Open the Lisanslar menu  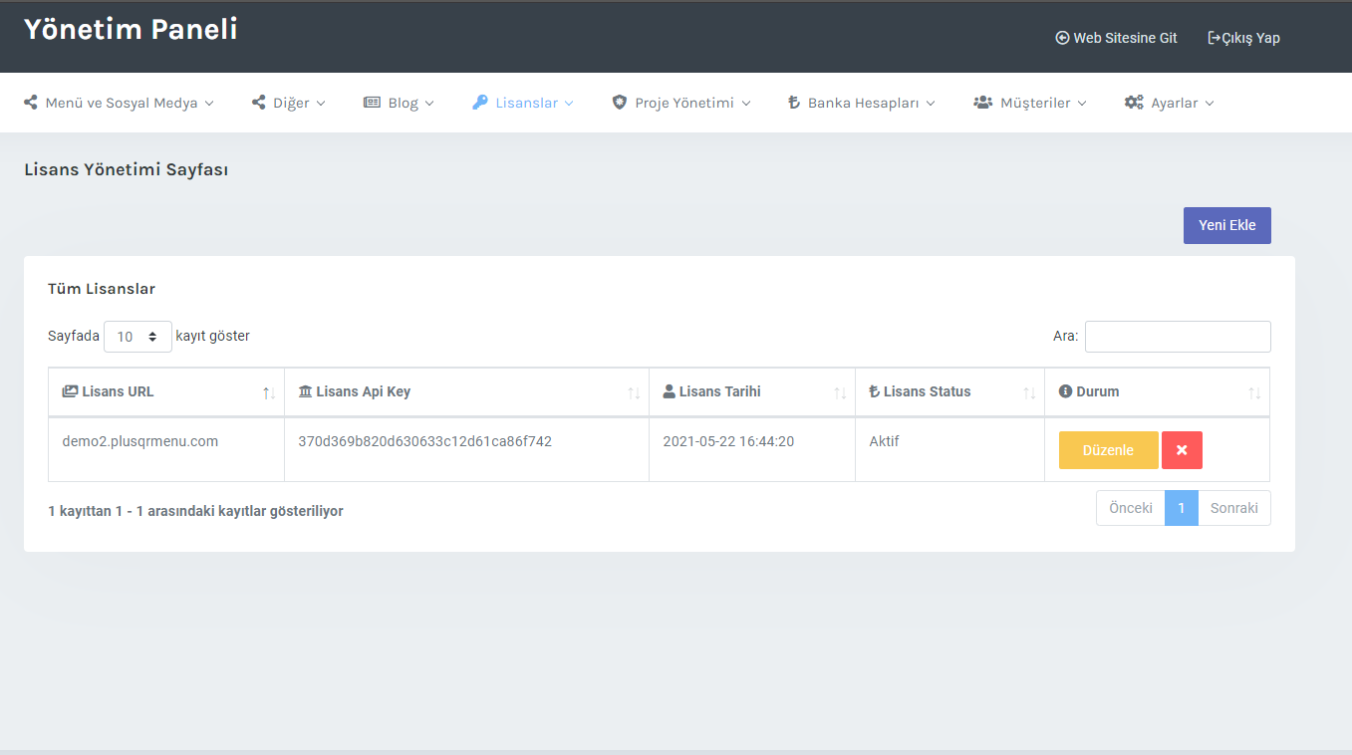[x=523, y=103]
